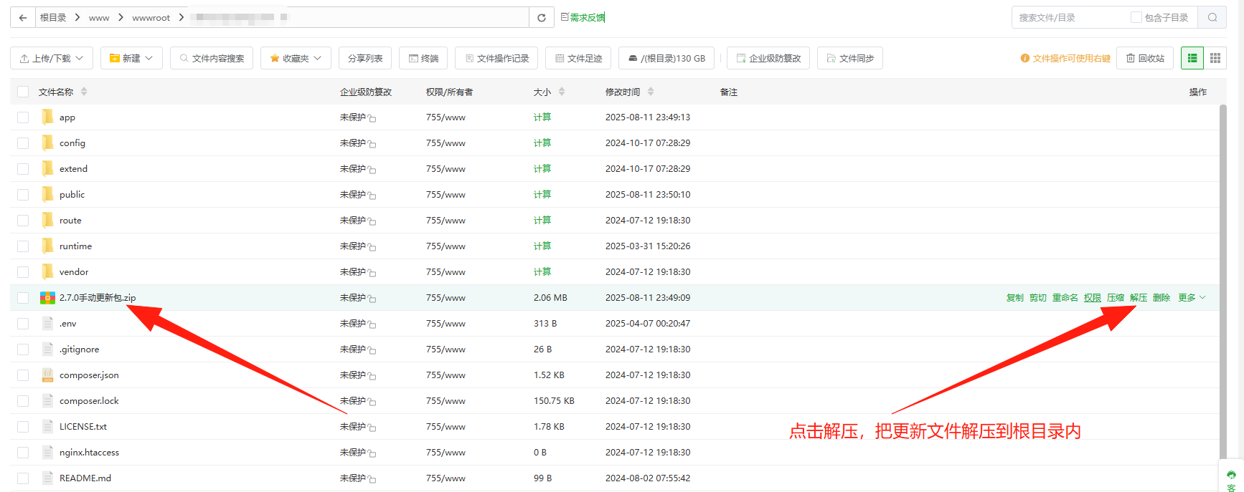The width and height of the screenshot is (1244, 492).
Task: Check the .env file checkbox
Action: click(x=23, y=324)
